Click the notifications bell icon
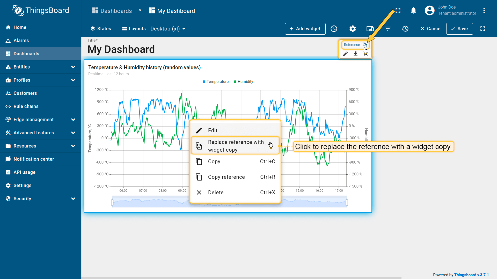This screenshot has width=497, height=279. click(413, 11)
